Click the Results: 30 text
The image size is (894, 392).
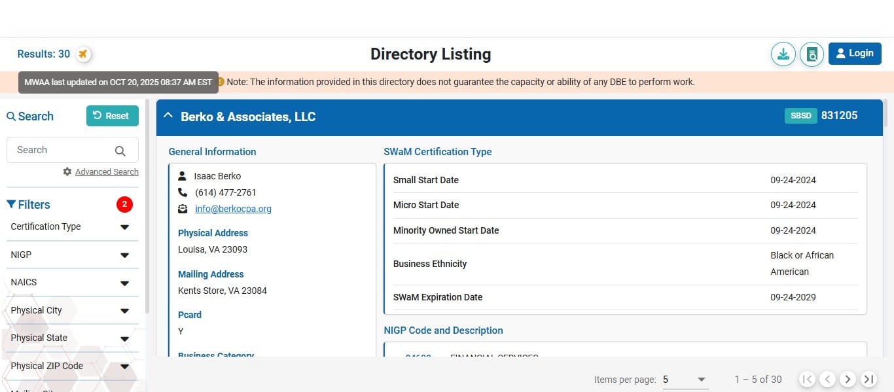44,54
